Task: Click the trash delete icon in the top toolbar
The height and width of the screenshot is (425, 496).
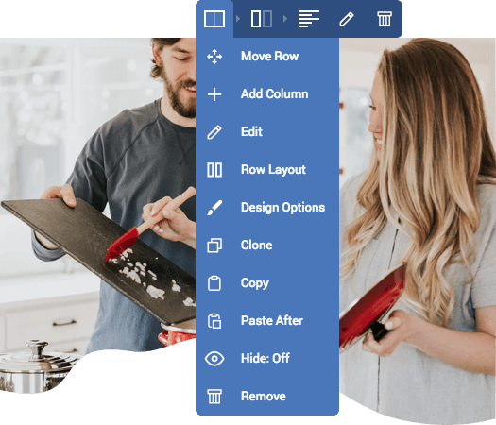Action: click(385, 19)
